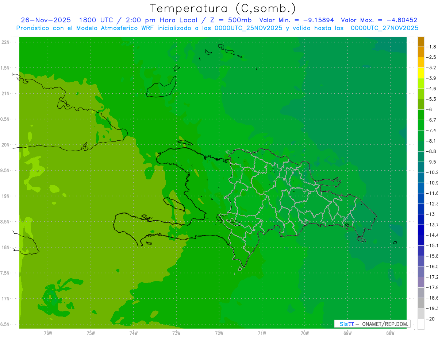Click the 'Valor Min. = -9.15894' readout
This screenshot has height=338, width=438.
click(x=296, y=20)
